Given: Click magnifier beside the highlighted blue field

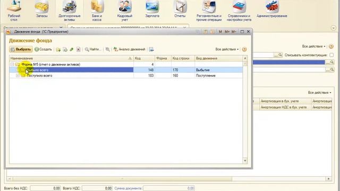Looking at the screenshot, I should tap(332, 63).
